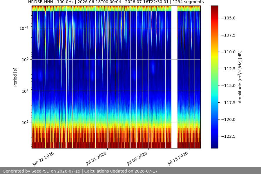Screen dimensions: 261x174
Task: Select the Jul 15 2026 date label
Action: [x=178, y=159]
